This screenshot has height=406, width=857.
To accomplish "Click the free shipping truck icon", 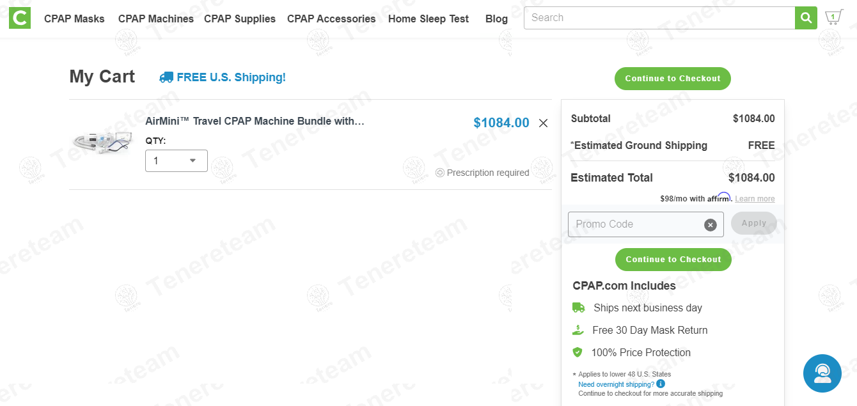I will (166, 77).
